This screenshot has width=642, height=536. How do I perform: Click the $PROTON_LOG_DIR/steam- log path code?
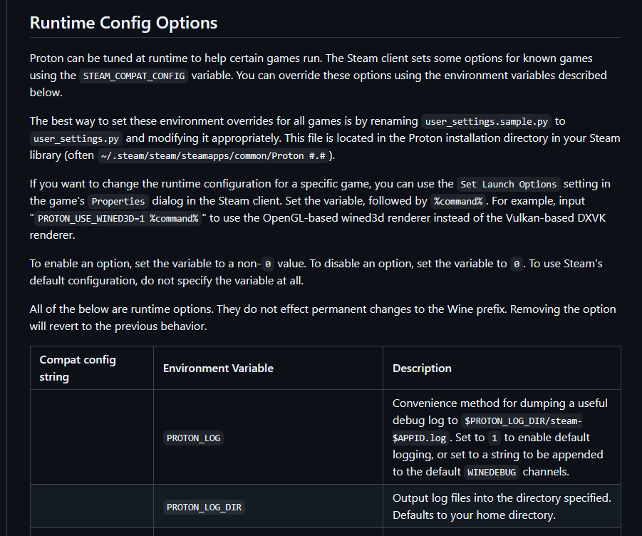[522, 421]
